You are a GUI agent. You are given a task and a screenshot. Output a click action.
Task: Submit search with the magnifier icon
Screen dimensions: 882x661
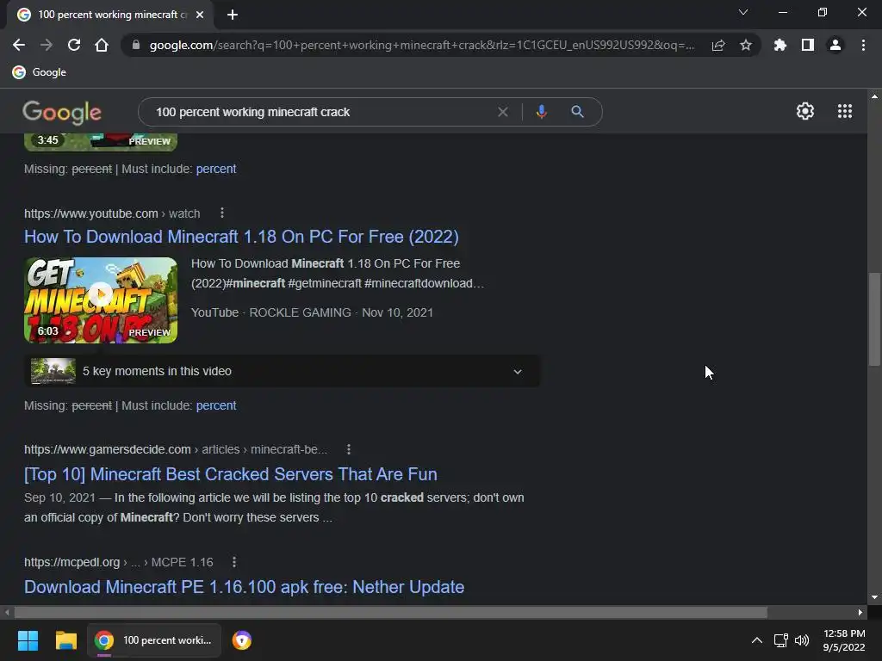click(x=577, y=112)
